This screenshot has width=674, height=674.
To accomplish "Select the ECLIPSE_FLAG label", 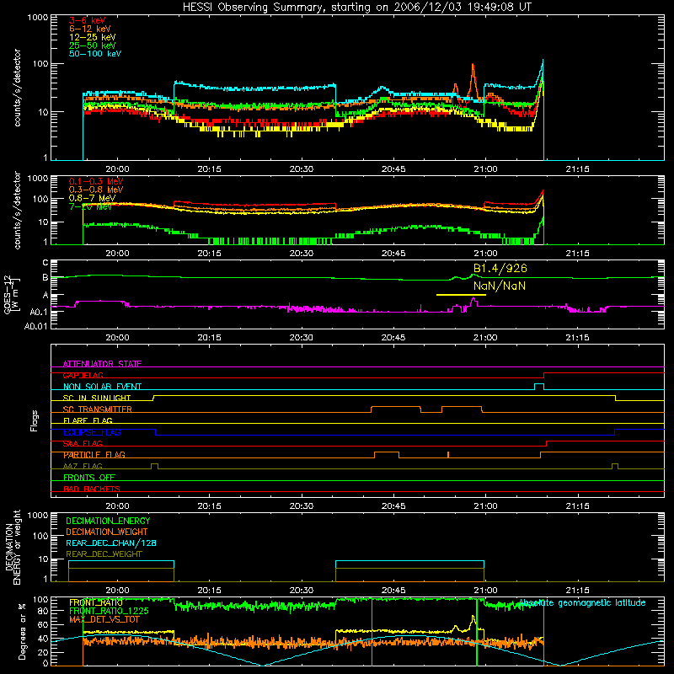I will (92, 432).
